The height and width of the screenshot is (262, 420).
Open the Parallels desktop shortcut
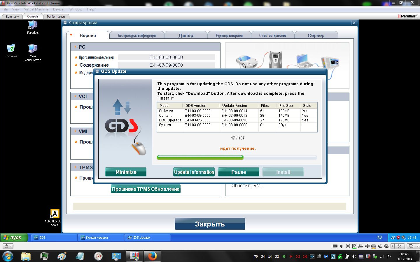pos(33,28)
